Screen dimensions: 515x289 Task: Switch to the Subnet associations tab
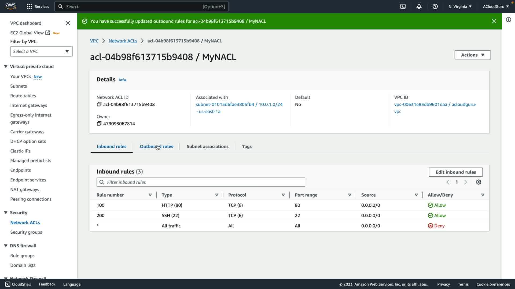point(207,146)
